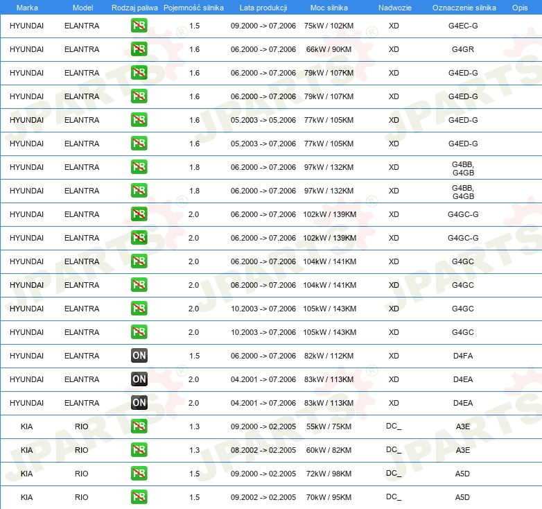Select the G4GR engine code cell
This screenshot has width=542, height=509.
point(463,49)
